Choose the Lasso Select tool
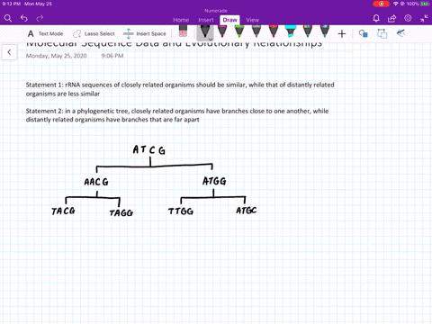 point(94,33)
